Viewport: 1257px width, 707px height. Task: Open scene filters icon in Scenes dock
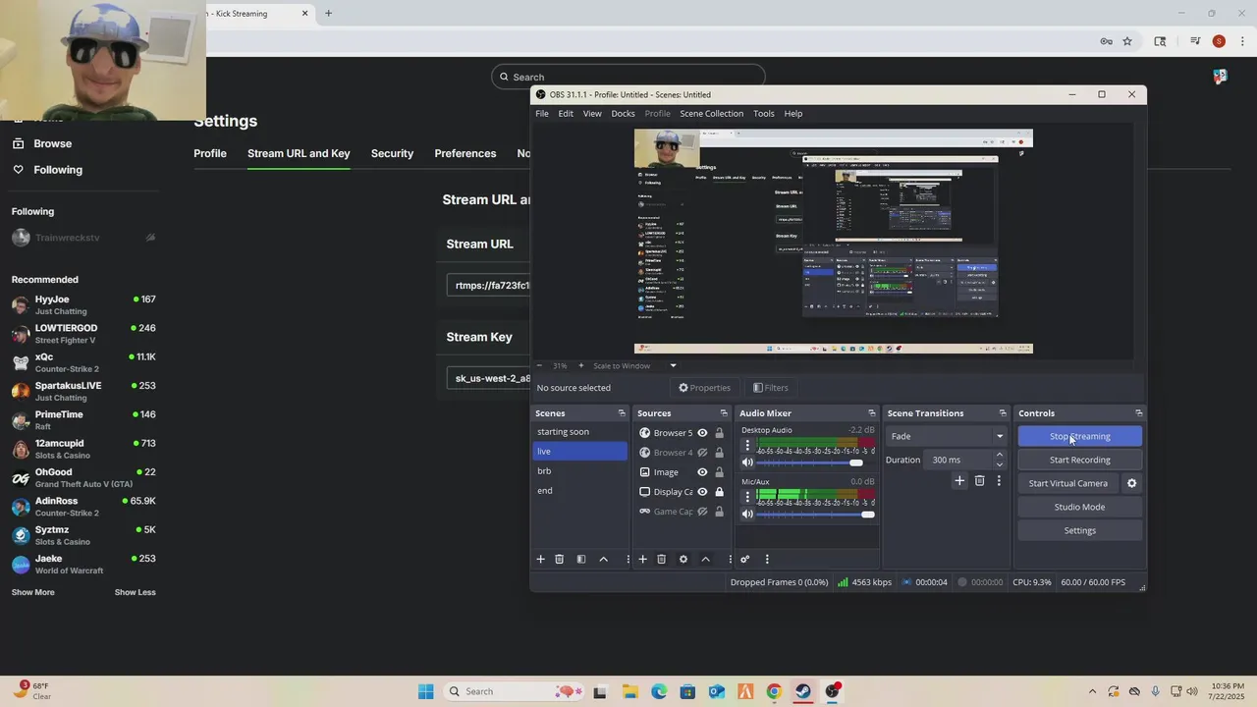coord(581,559)
